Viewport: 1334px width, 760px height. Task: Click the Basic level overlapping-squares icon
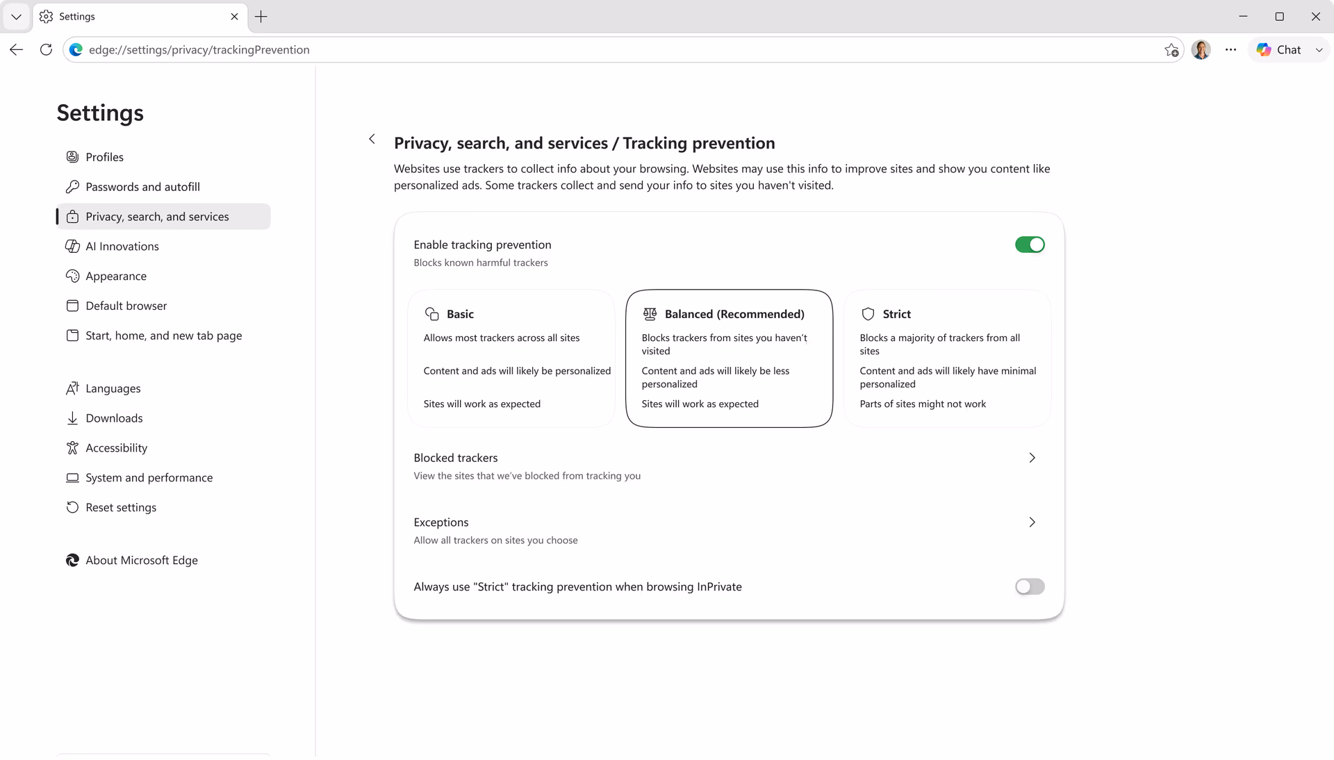tap(432, 314)
